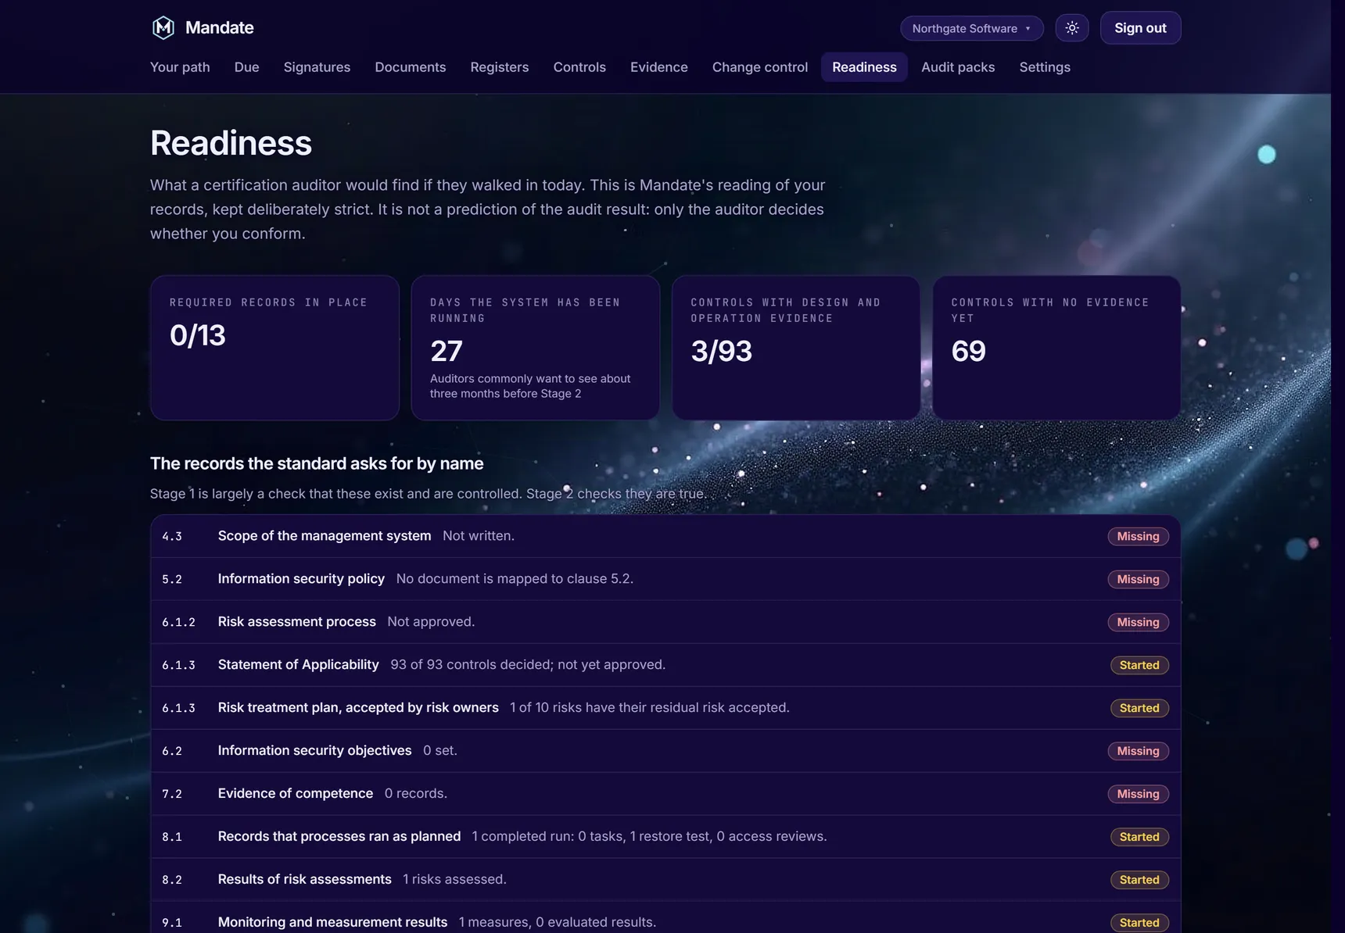Select the Results of risk assessments row
The width and height of the screenshot is (1345, 933).
[665, 880]
